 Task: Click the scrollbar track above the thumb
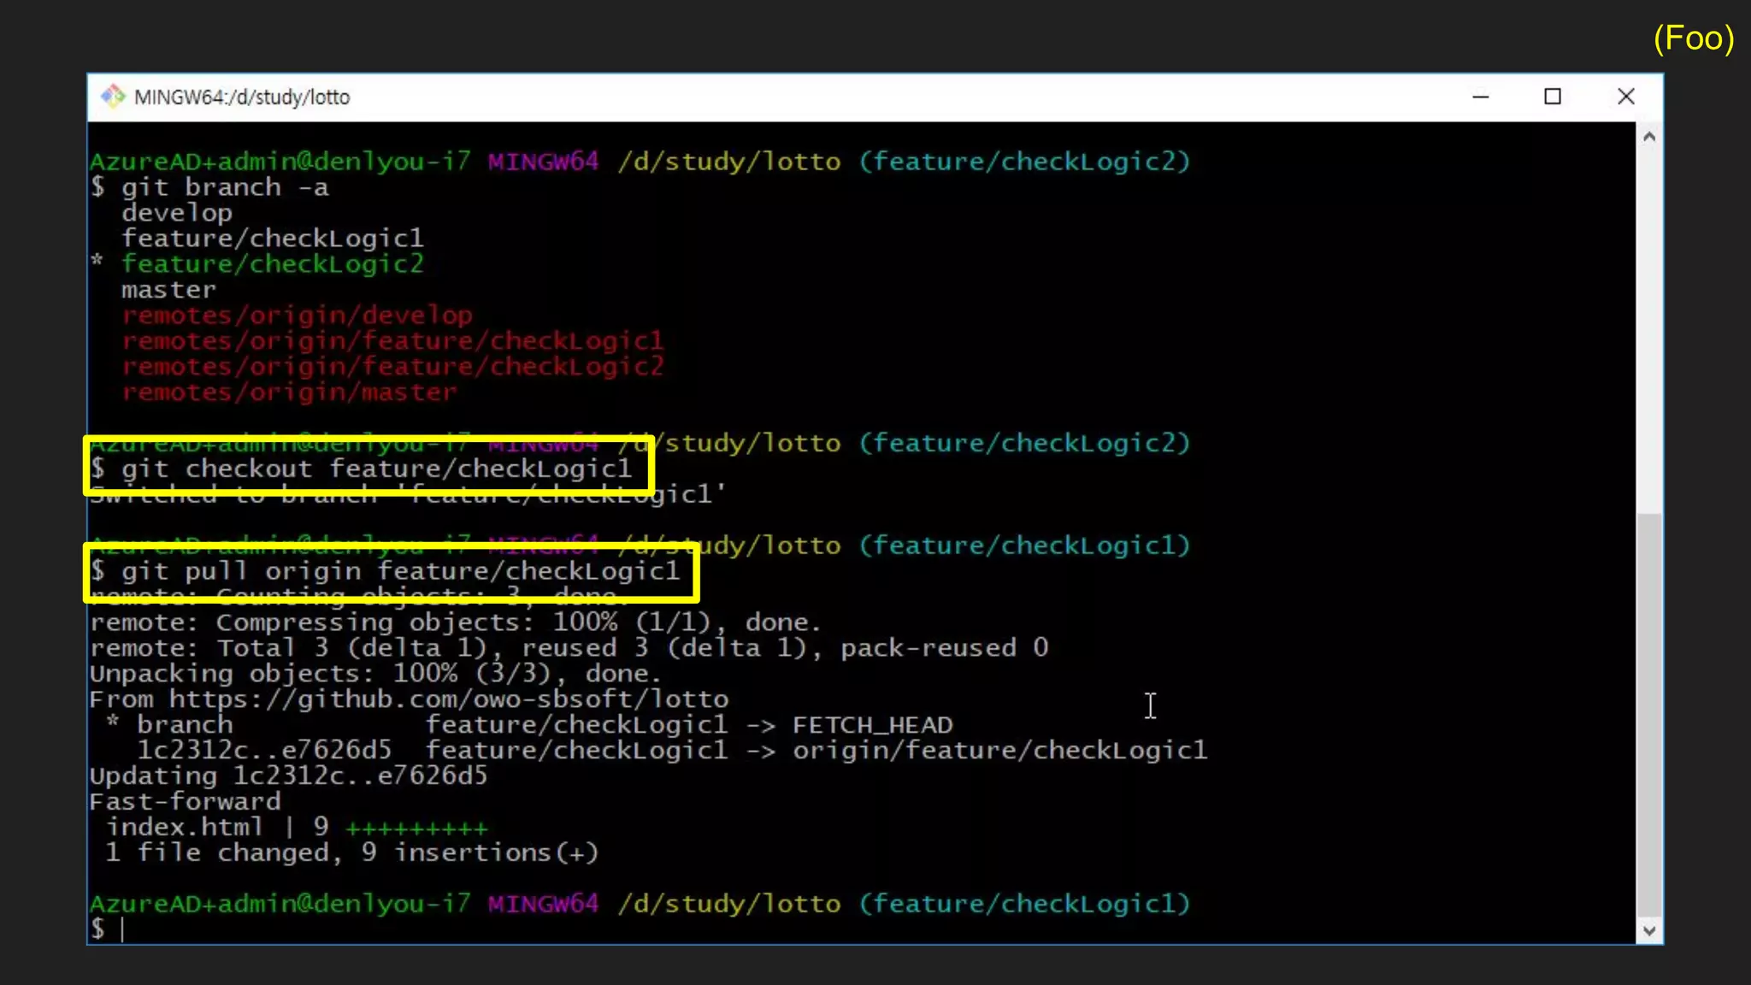[1649, 325]
